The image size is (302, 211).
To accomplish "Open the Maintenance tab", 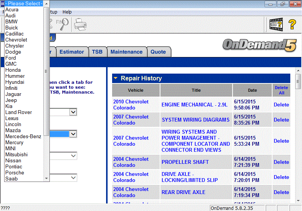I will (126, 52).
